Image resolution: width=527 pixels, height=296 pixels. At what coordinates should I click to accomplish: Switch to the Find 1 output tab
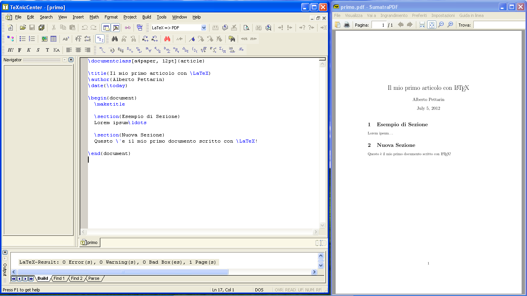(59, 278)
